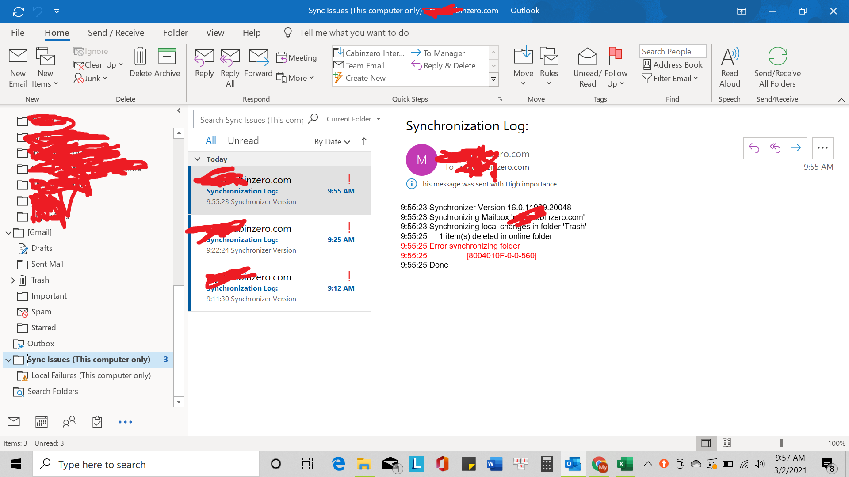The height and width of the screenshot is (477, 849).
Task: Click Send/Receive All Folders icon
Action: point(777,57)
